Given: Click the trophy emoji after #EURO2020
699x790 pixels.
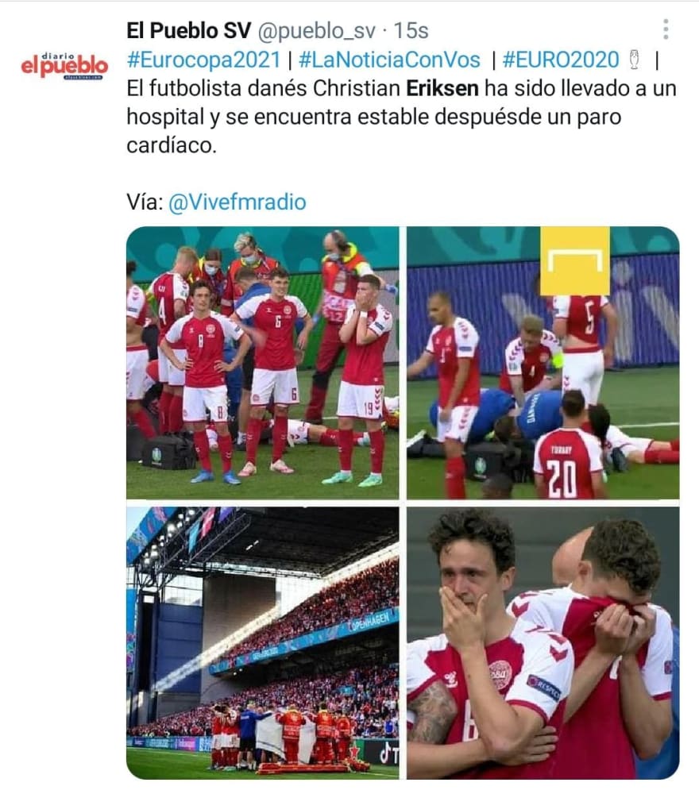Looking at the screenshot, I should click(635, 60).
